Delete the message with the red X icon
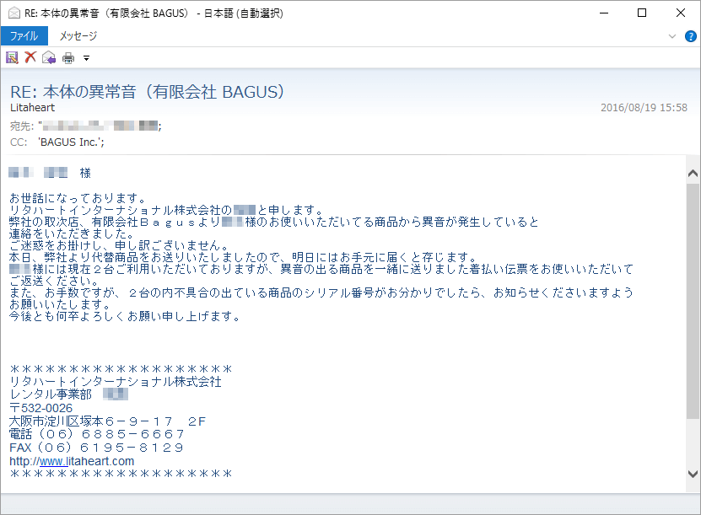Viewport: 701px width, 515px height. (30, 57)
